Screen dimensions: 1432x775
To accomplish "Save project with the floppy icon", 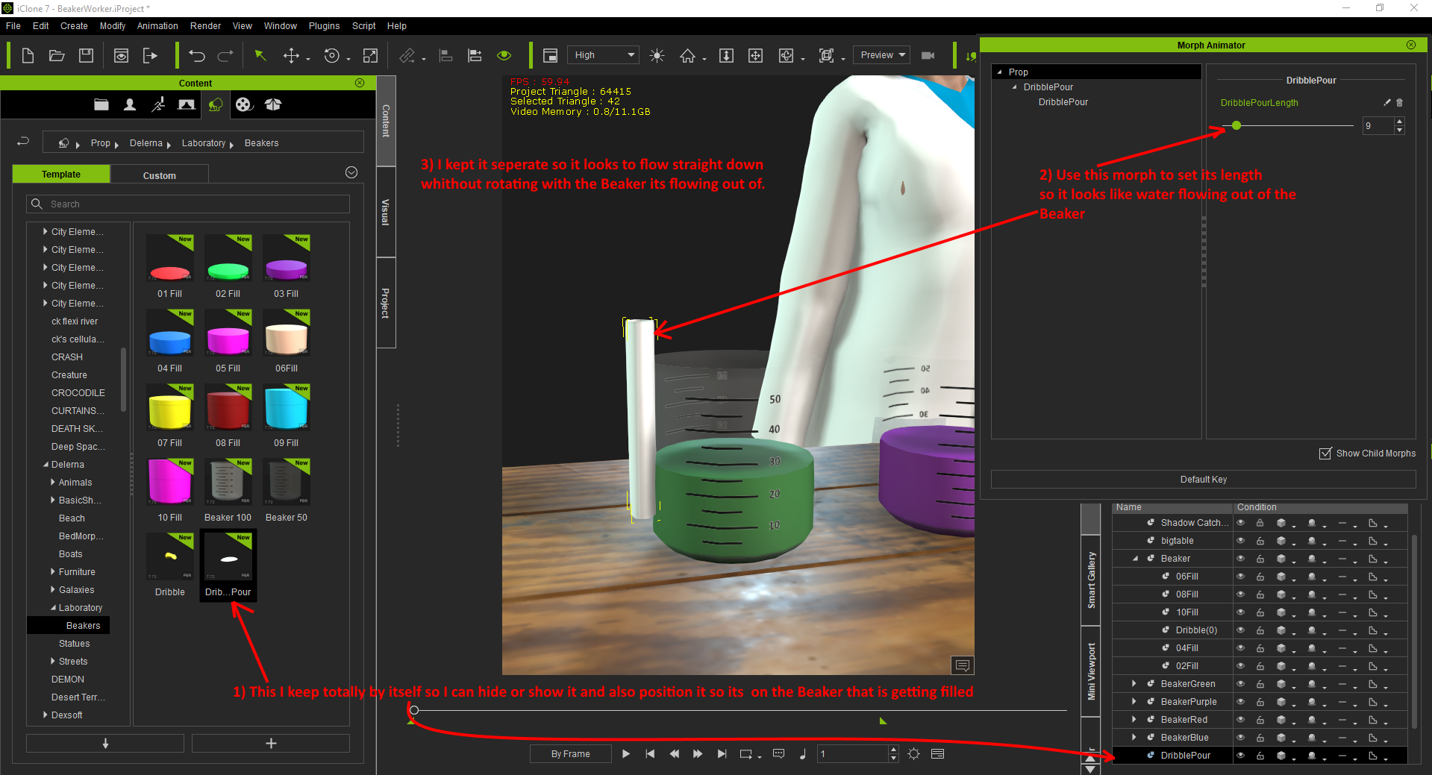I will coord(86,55).
